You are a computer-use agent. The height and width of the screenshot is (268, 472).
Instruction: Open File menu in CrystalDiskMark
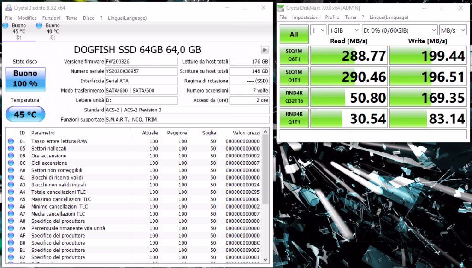pyautogui.click(x=283, y=17)
